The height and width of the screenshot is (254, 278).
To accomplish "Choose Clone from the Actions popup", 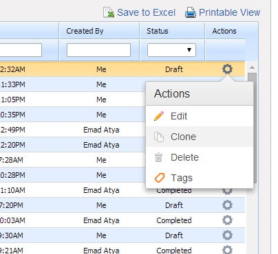I will [200, 137].
